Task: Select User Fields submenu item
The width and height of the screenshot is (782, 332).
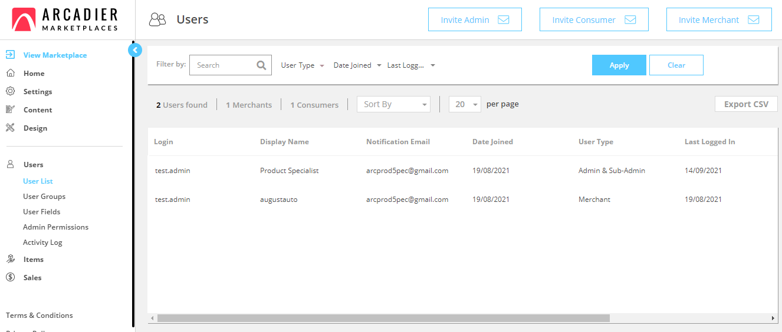Action: pyautogui.click(x=41, y=212)
